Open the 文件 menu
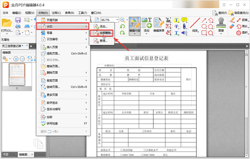 [5, 13]
